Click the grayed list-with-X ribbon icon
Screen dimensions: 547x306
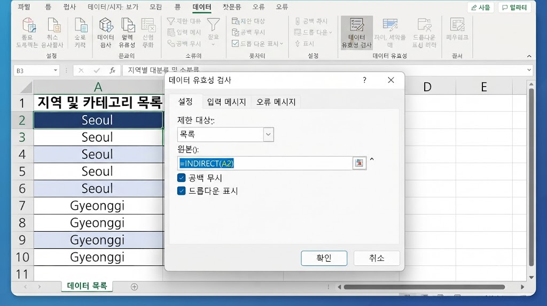pos(149,25)
